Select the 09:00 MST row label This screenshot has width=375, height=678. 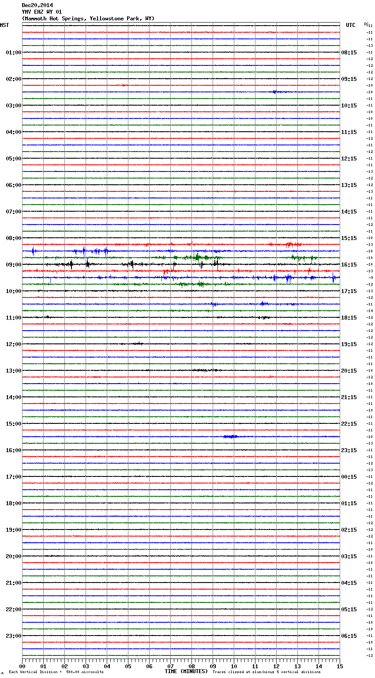tap(13, 265)
